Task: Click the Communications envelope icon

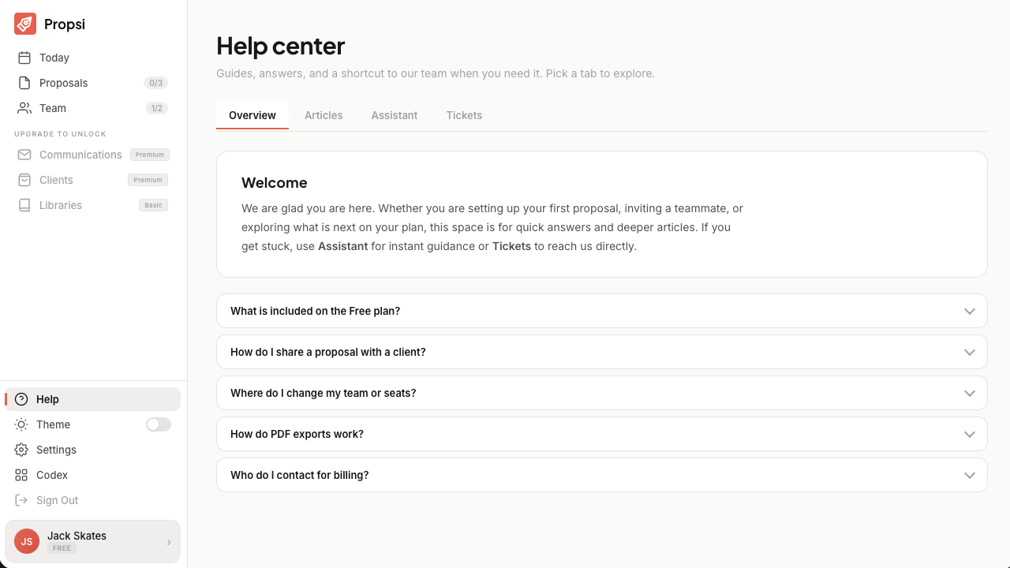Action: pyautogui.click(x=24, y=155)
